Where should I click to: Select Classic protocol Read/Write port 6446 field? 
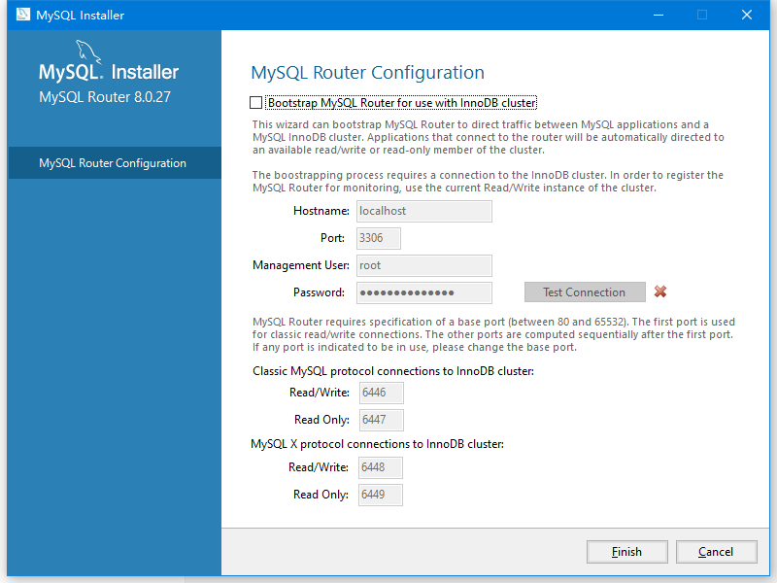381,393
